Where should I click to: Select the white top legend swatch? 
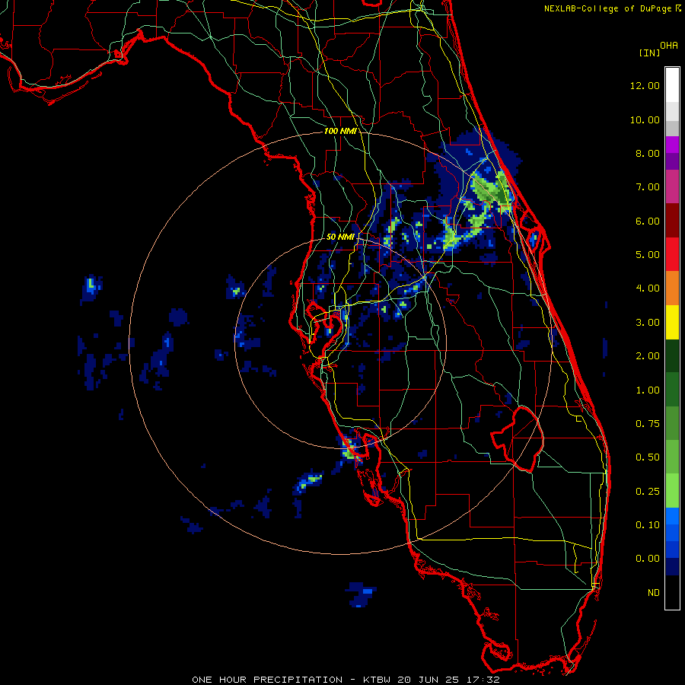(672, 85)
